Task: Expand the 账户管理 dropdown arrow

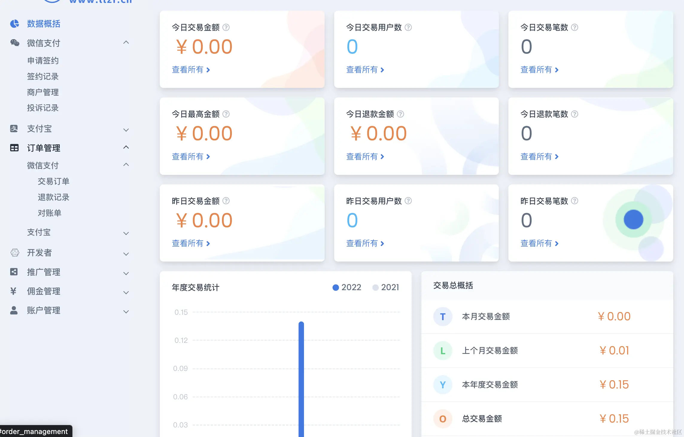Action: (x=126, y=311)
